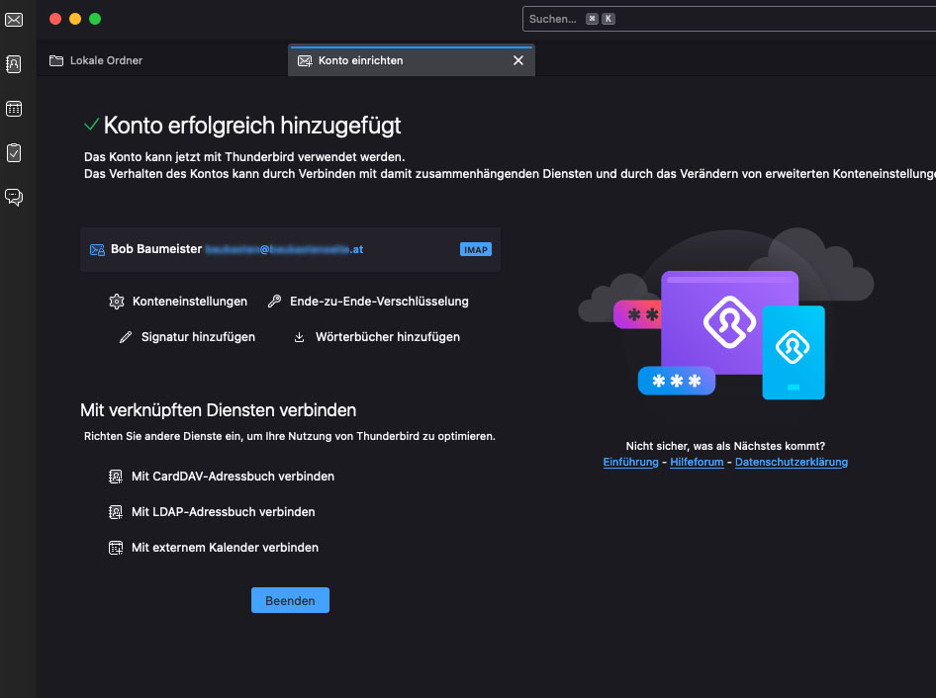The height and width of the screenshot is (698, 936).
Task: Click the text Nicht sicher, was als Nächstes kommt?
Action: 725,446
